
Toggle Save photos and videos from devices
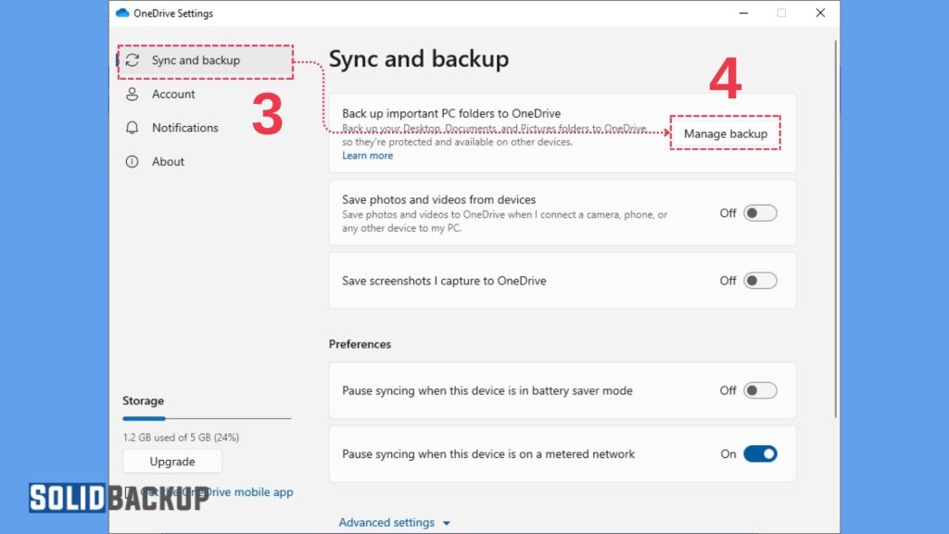(x=760, y=213)
